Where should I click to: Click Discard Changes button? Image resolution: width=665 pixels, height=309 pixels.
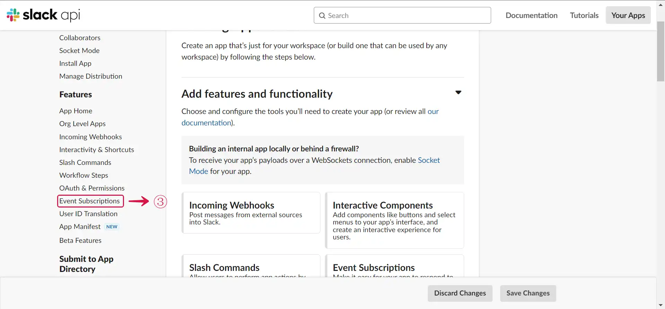tap(460, 293)
